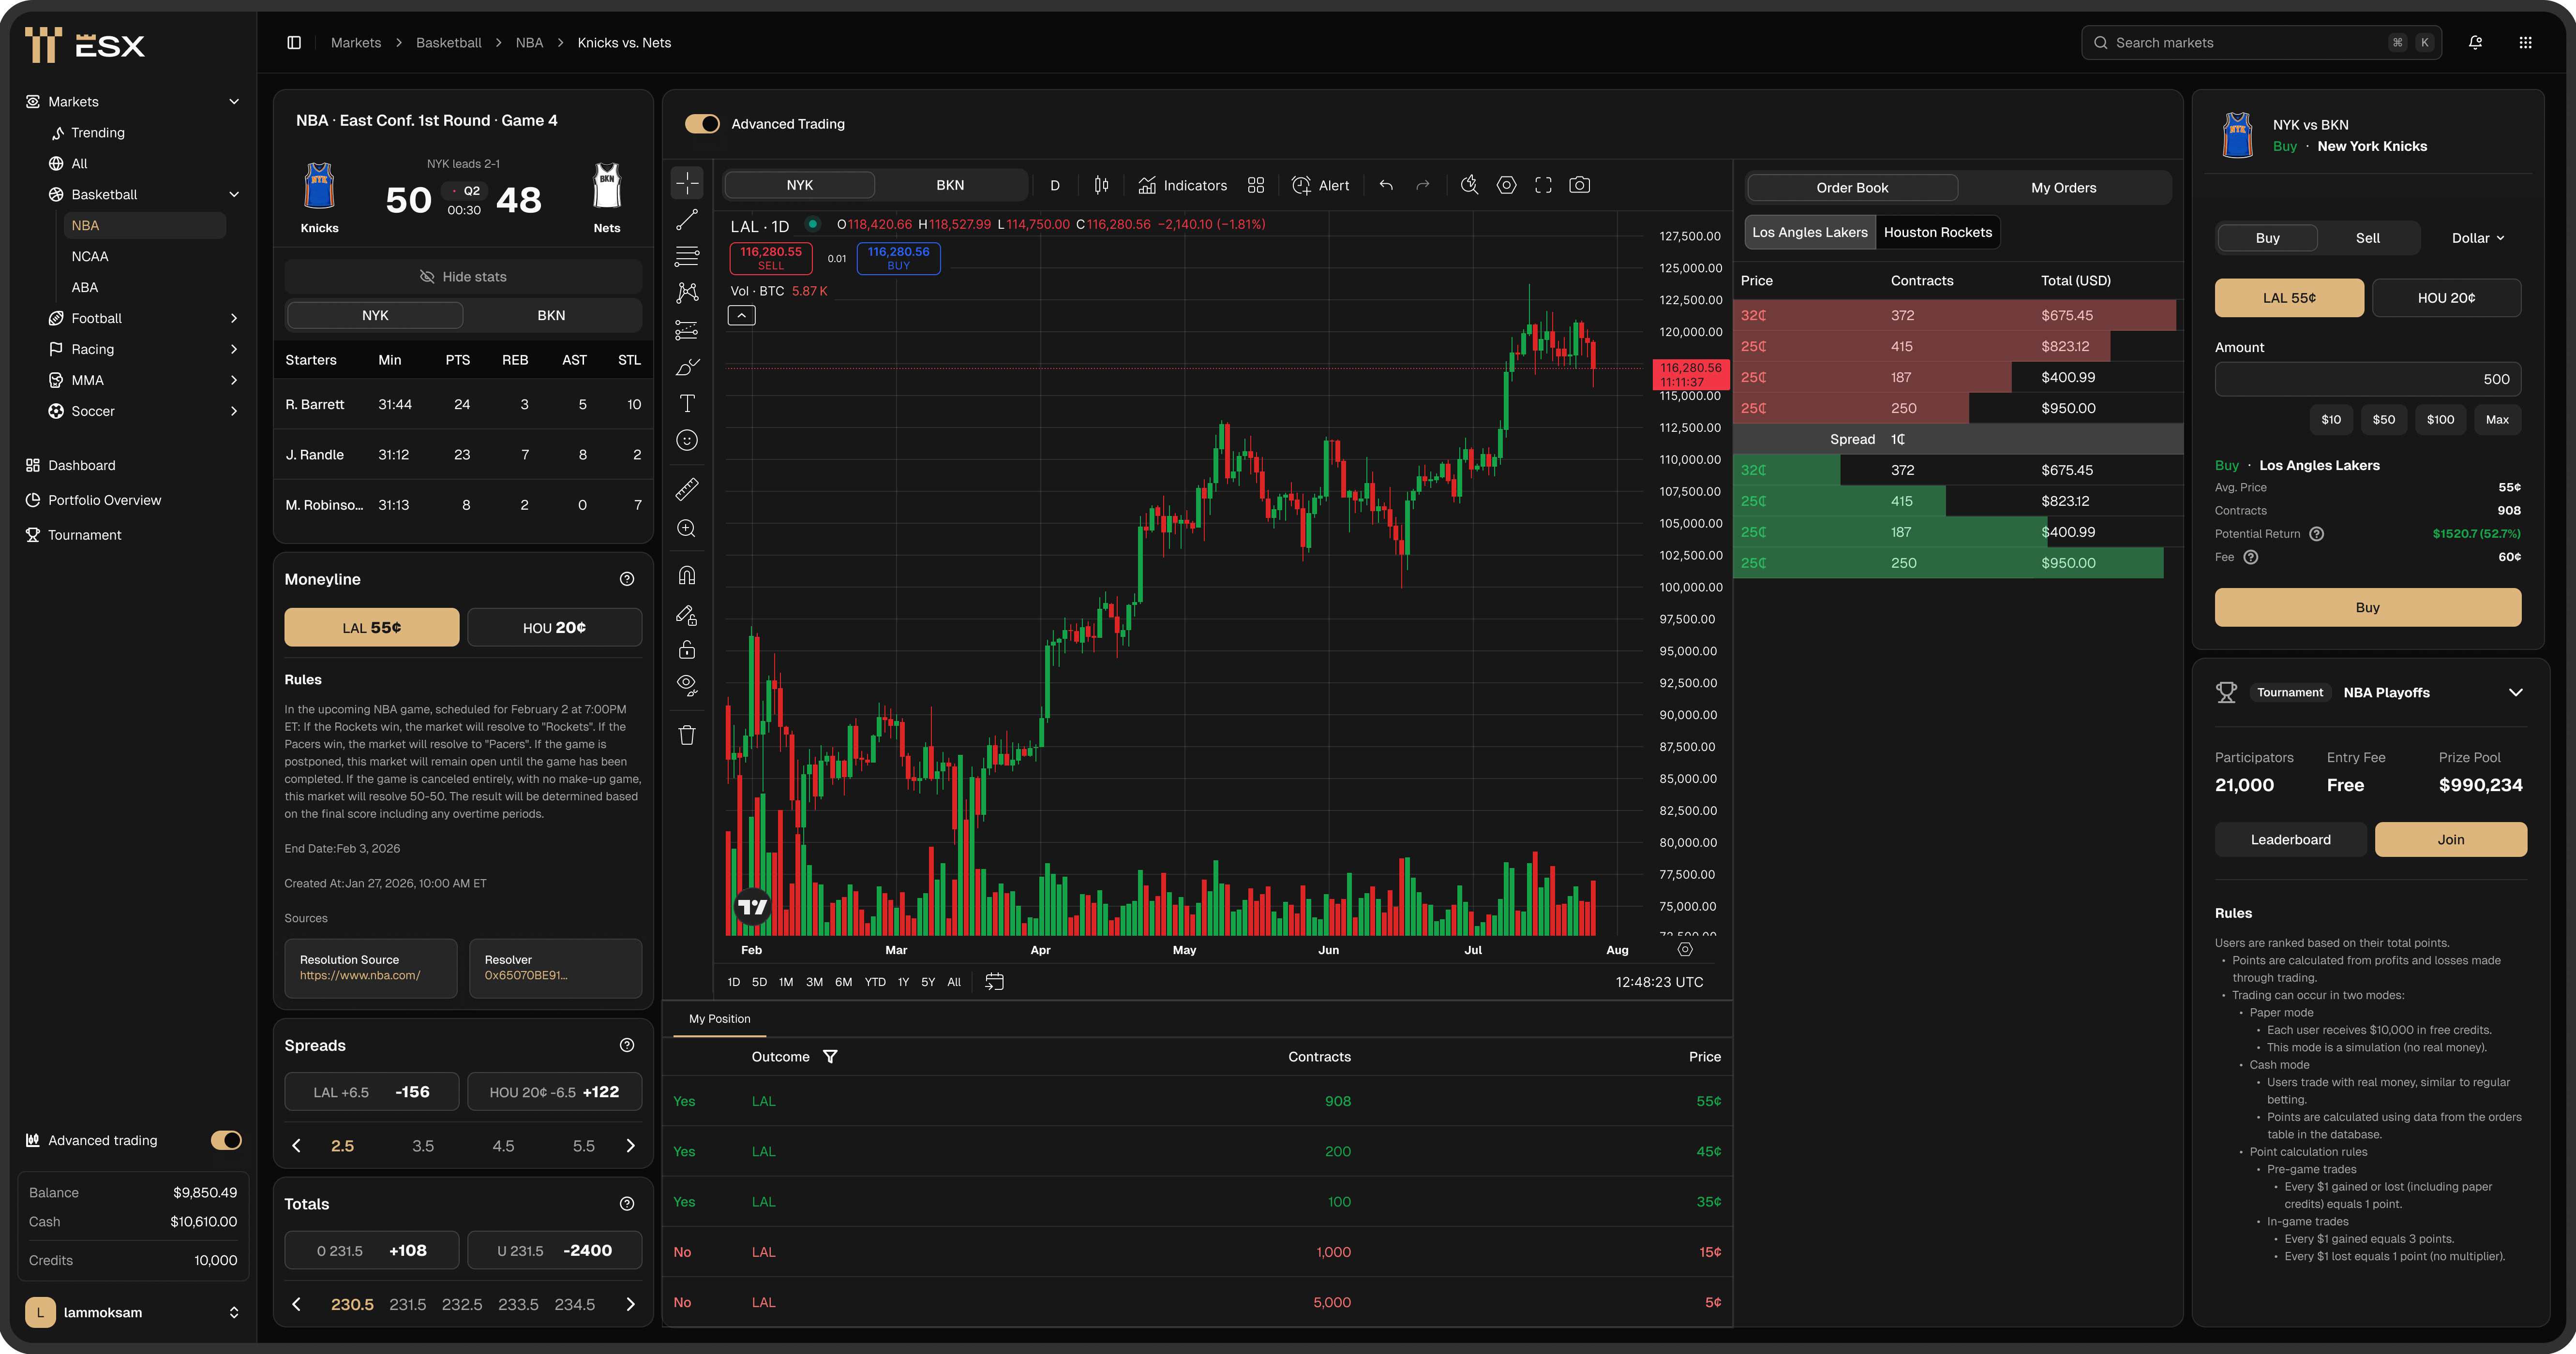Select the text annotation tool

coord(687,404)
